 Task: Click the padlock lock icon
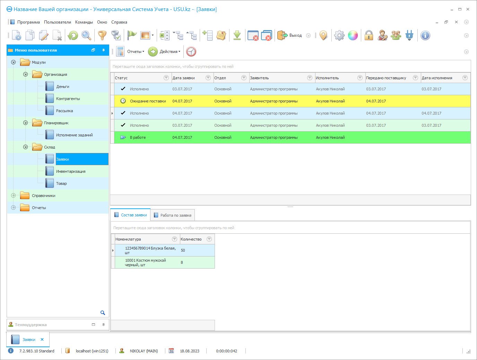tap(368, 35)
